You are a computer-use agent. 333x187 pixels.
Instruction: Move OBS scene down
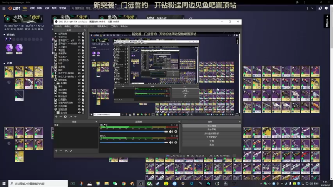coord(71,151)
